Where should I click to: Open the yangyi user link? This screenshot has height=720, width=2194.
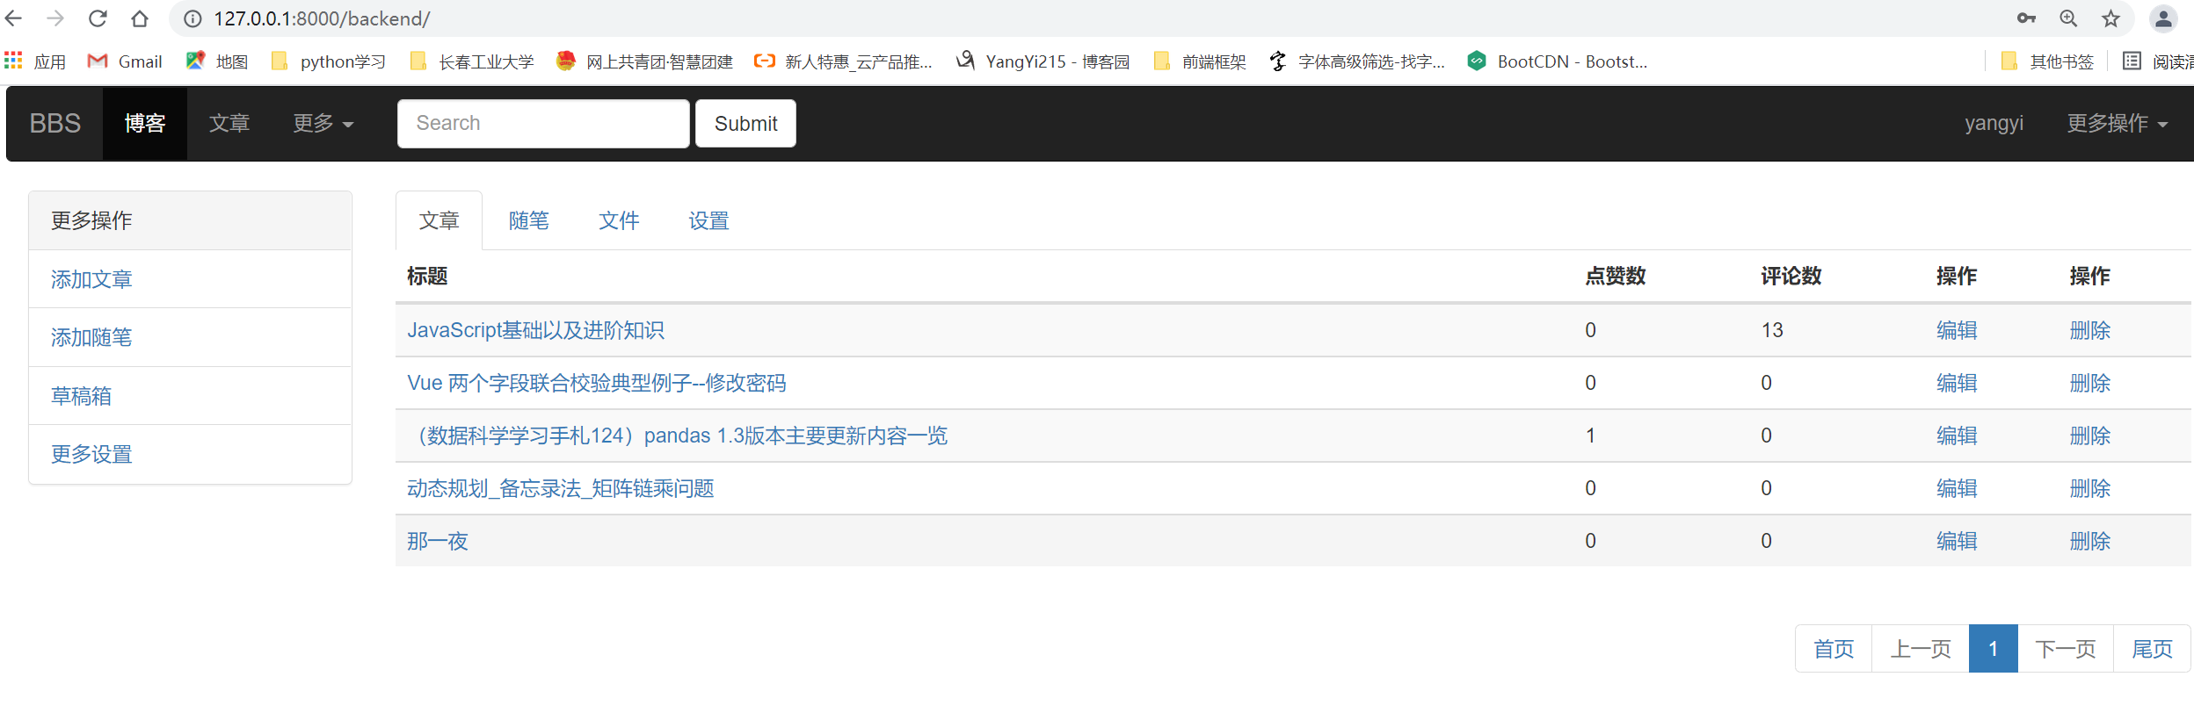point(1994,123)
